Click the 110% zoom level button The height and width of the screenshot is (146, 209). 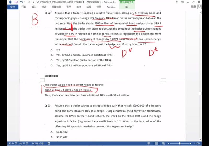pos(197,143)
